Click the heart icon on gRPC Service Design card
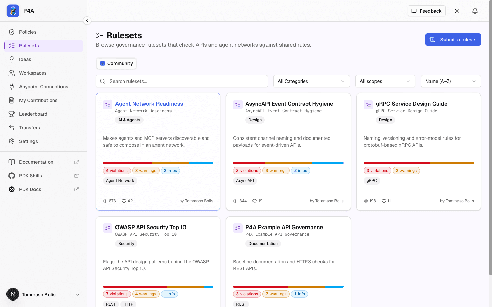 click(384, 201)
